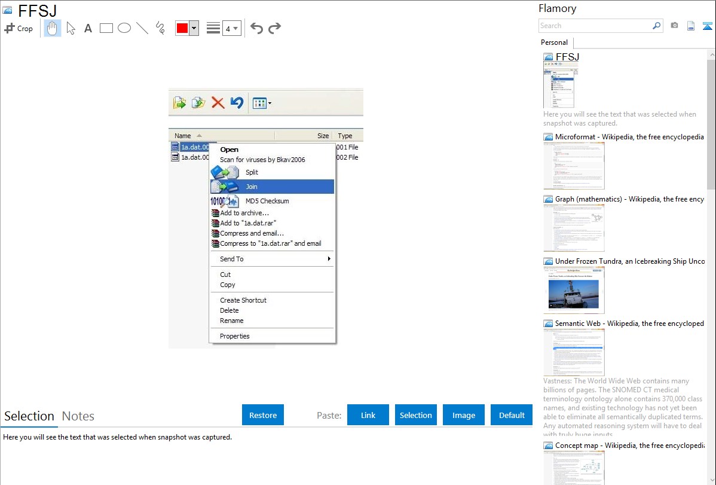Click the magnifier search icon
Image resolution: width=716 pixels, height=485 pixels.
coord(657,26)
